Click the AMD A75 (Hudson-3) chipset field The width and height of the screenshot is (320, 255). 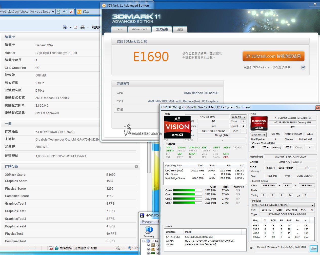(x=291, y=162)
